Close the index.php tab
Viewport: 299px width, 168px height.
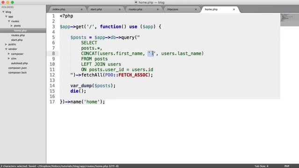click(81, 9)
